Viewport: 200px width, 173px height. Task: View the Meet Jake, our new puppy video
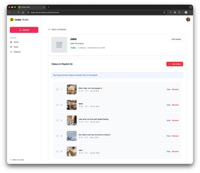pos(169,90)
